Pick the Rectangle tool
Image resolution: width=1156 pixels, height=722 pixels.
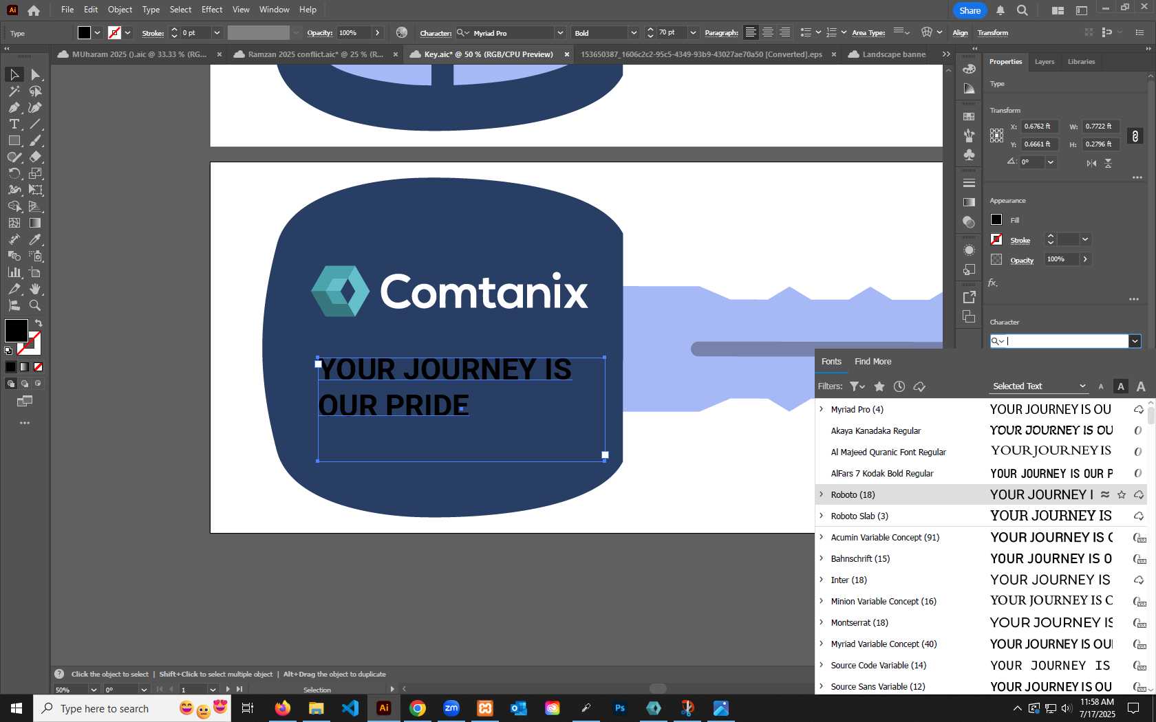[14, 140]
